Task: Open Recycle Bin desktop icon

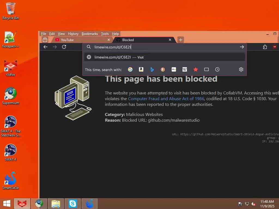Action: [x=11, y=11]
